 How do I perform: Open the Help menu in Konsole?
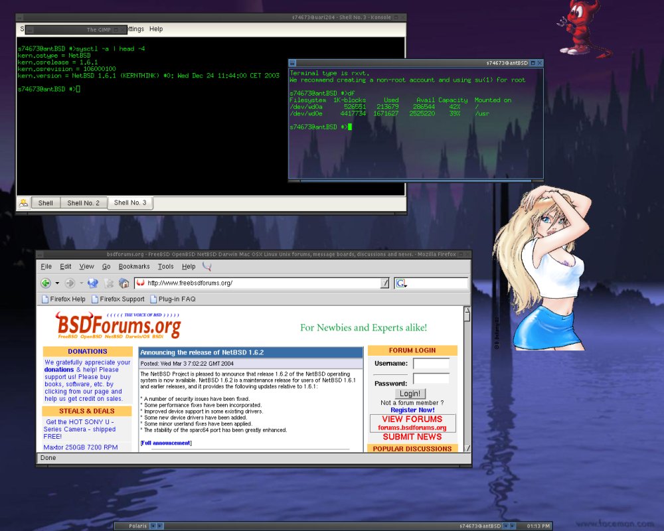156,29
